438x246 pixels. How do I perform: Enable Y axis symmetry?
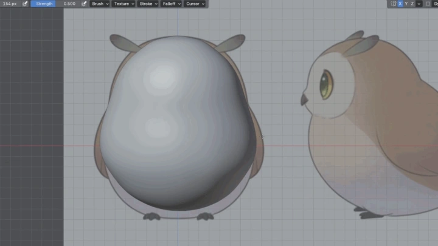(406, 4)
